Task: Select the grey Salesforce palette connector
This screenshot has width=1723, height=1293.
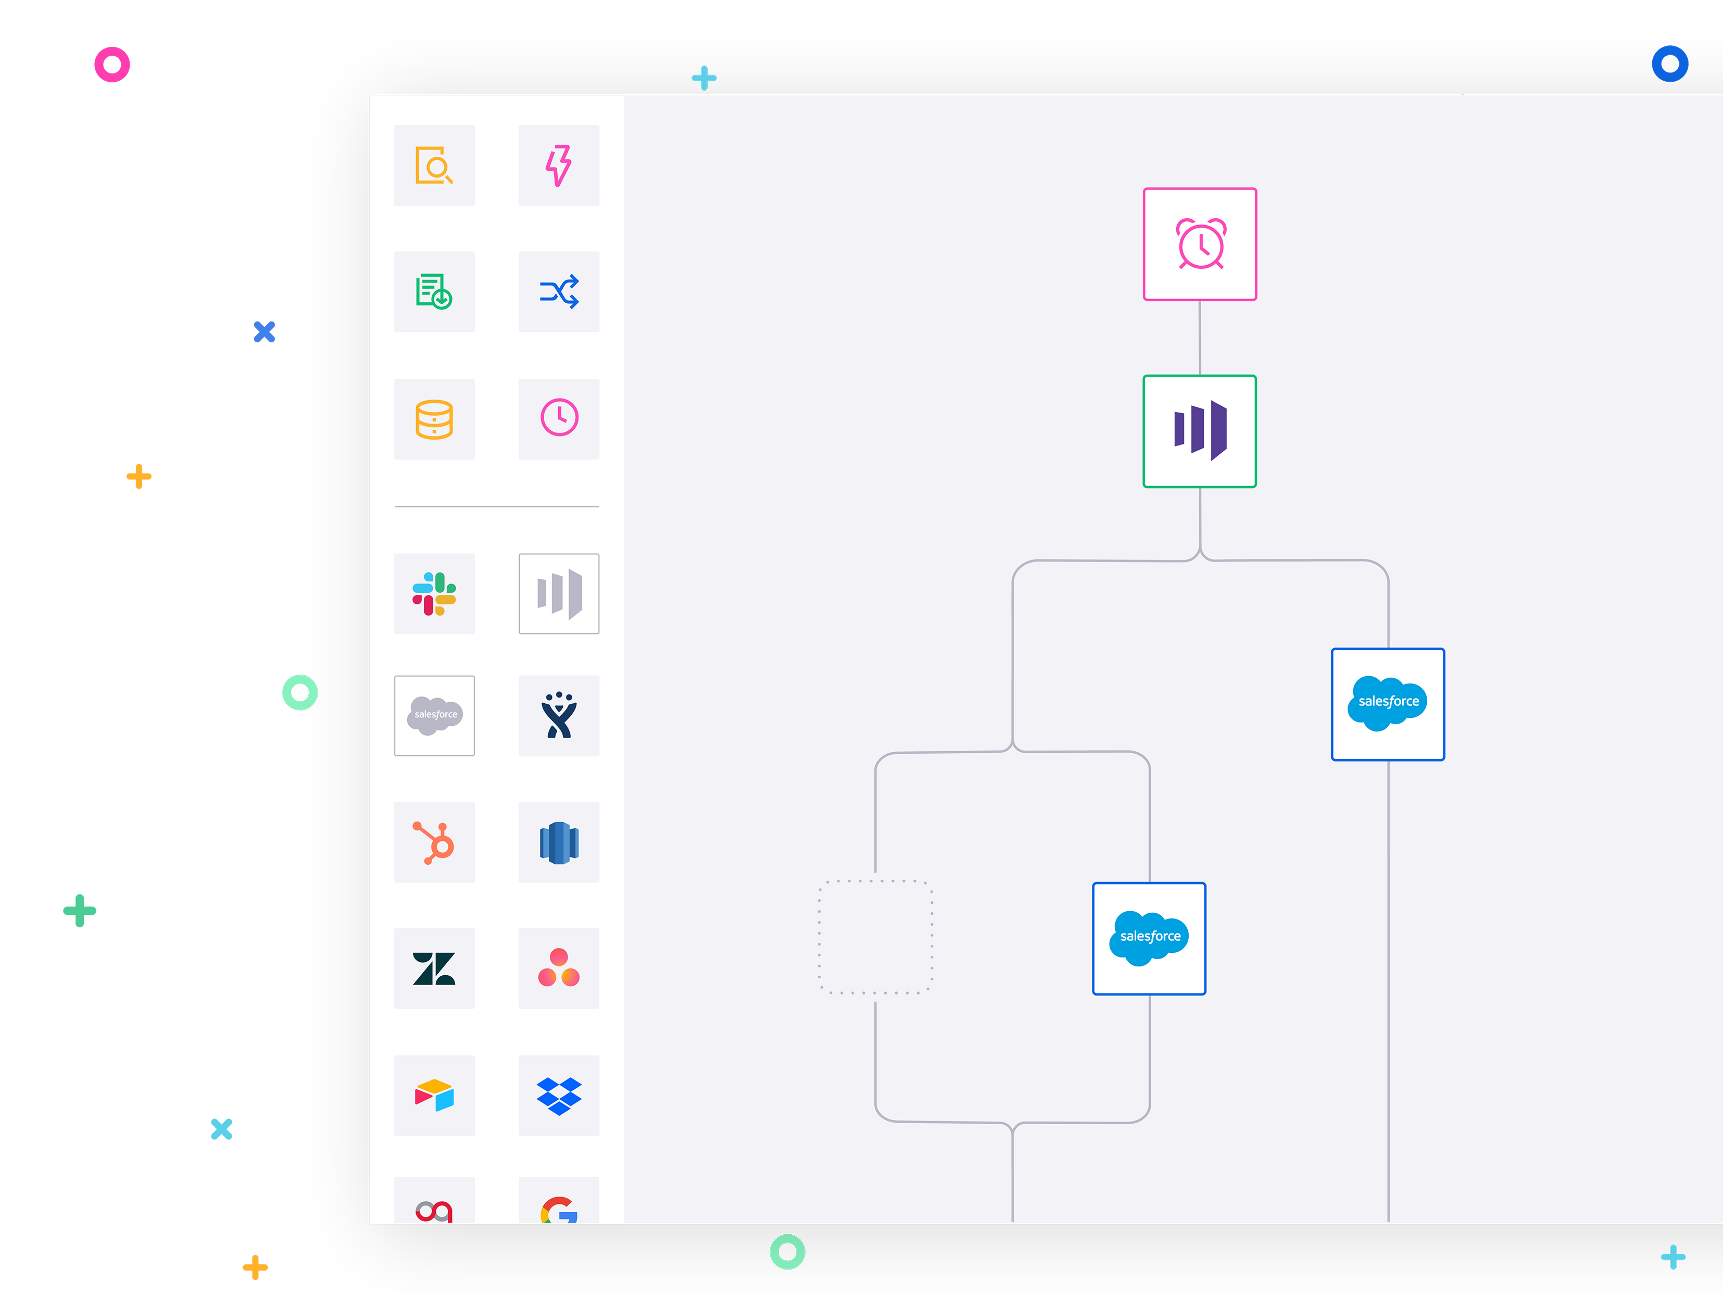Action: point(434,715)
